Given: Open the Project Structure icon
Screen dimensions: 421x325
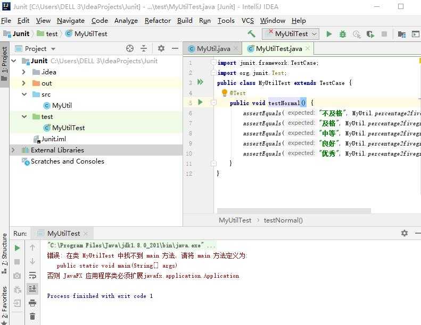Looking at the screenshot, I should (x=402, y=35).
